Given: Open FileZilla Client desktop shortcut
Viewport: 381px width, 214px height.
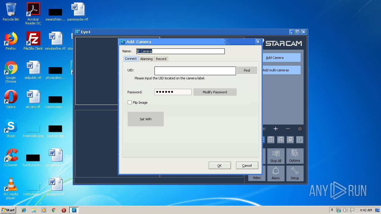Looking at the screenshot, I should [33, 41].
